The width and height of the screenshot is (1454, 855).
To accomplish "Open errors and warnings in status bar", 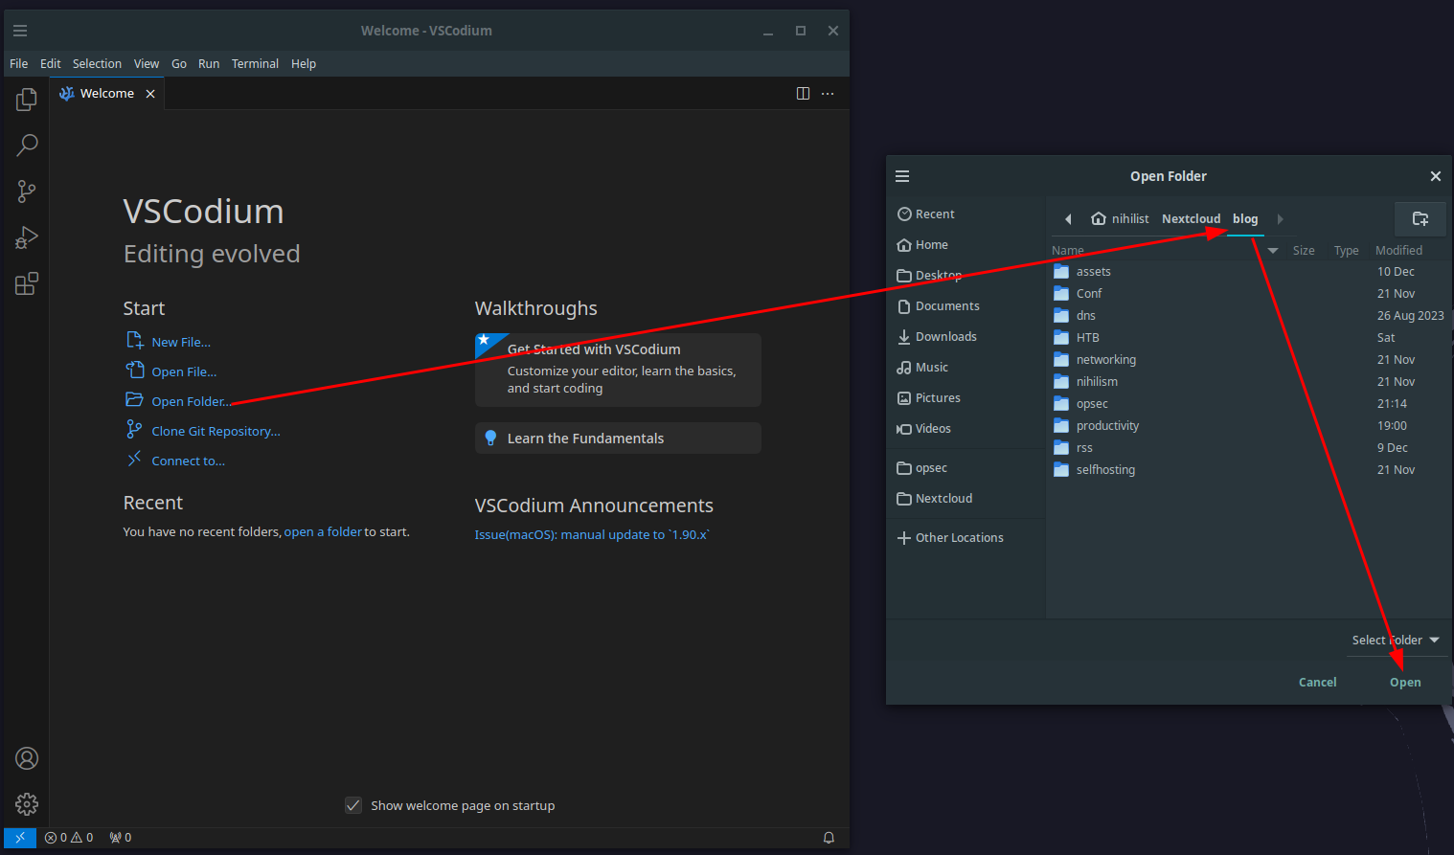I will point(69,837).
